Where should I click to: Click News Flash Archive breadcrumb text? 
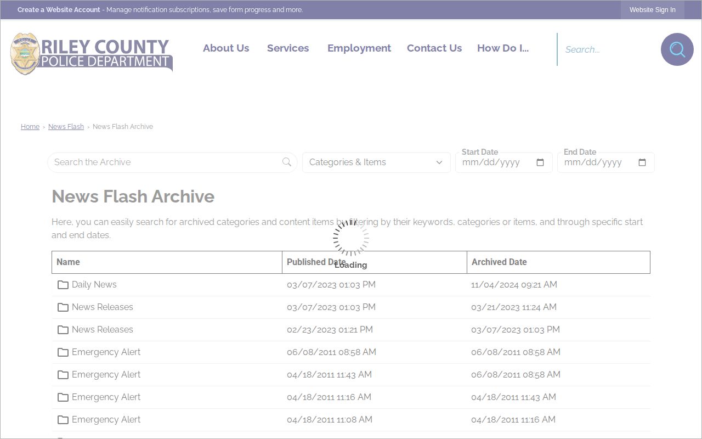pos(123,127)
